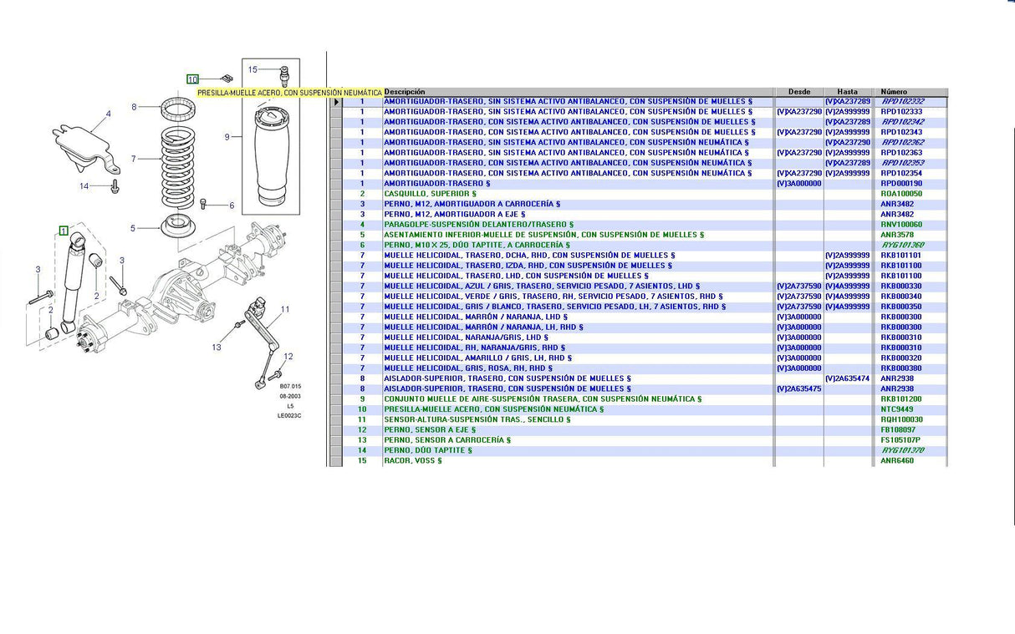Click callout 6 beside the small bolt
Image resolution: width=1015 pixels, height=634 pixels.
click(x=232, y=205)
